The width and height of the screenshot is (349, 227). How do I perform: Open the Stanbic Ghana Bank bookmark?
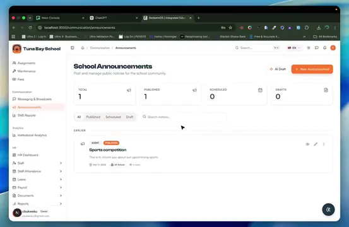pos(230,37)
